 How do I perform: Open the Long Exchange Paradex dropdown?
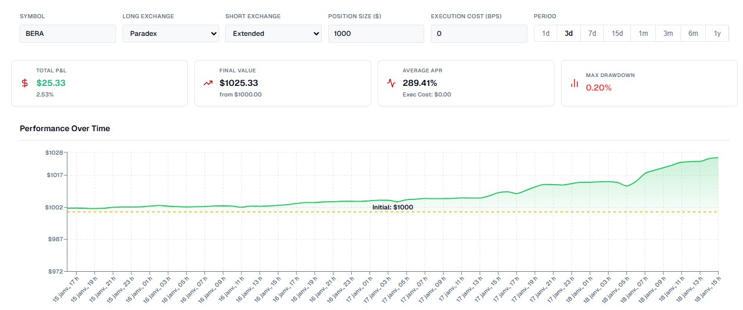pos(171,34)
